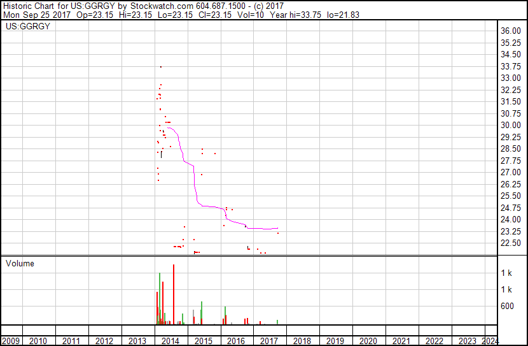Click the 2014 year label on timeline
Screen dimensions: 528x346
coord(170,341)
